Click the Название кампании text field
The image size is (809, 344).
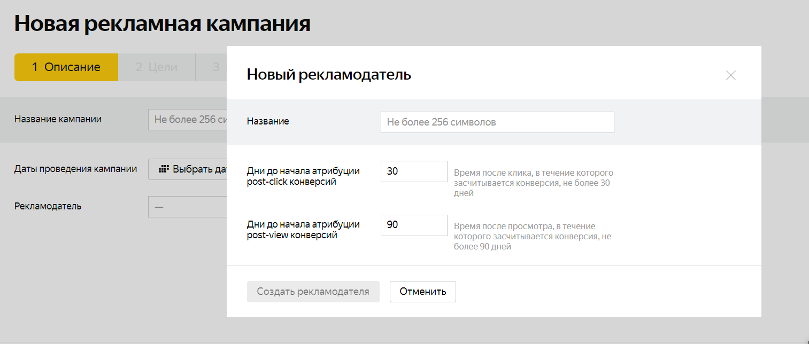[x=188, y=120]
